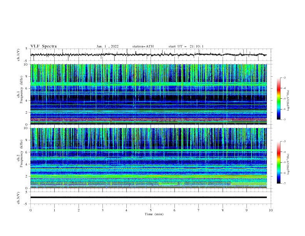The height and width of the screenshot is (236, 305).
Task: Click the "ch.3(V)" axis label
Action: (x=18, y=198)
